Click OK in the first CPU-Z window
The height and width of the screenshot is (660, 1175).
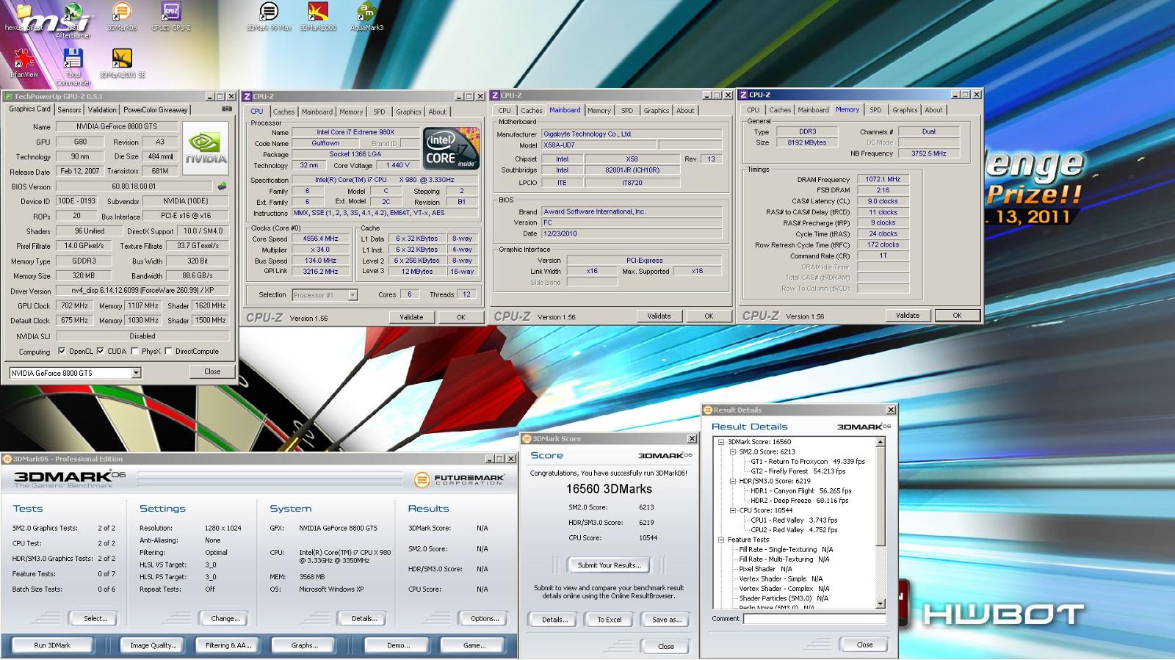pyautogui.click(x=460, y=317)
